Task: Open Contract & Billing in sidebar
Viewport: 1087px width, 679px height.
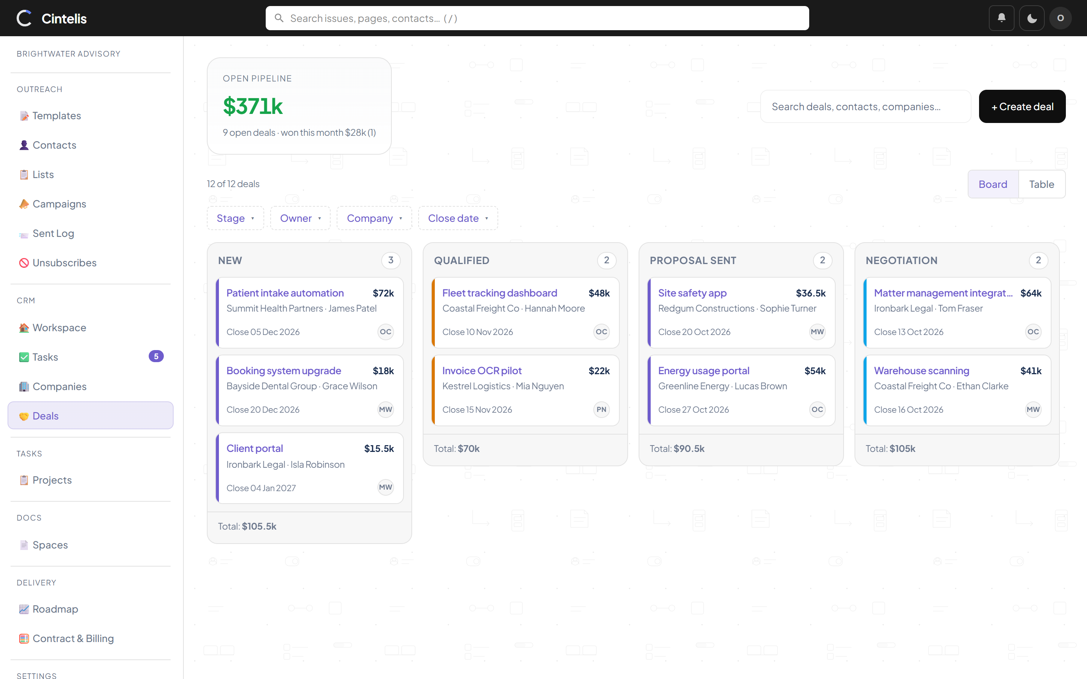Action: point(90,638)
